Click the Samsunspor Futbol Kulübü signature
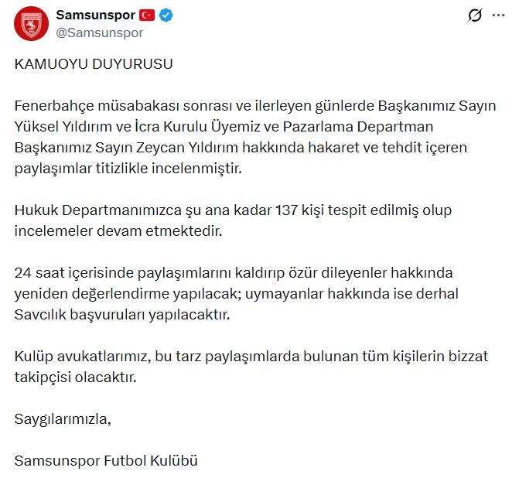This screenshot has height=478, width=519. click(x=106, y=461)
